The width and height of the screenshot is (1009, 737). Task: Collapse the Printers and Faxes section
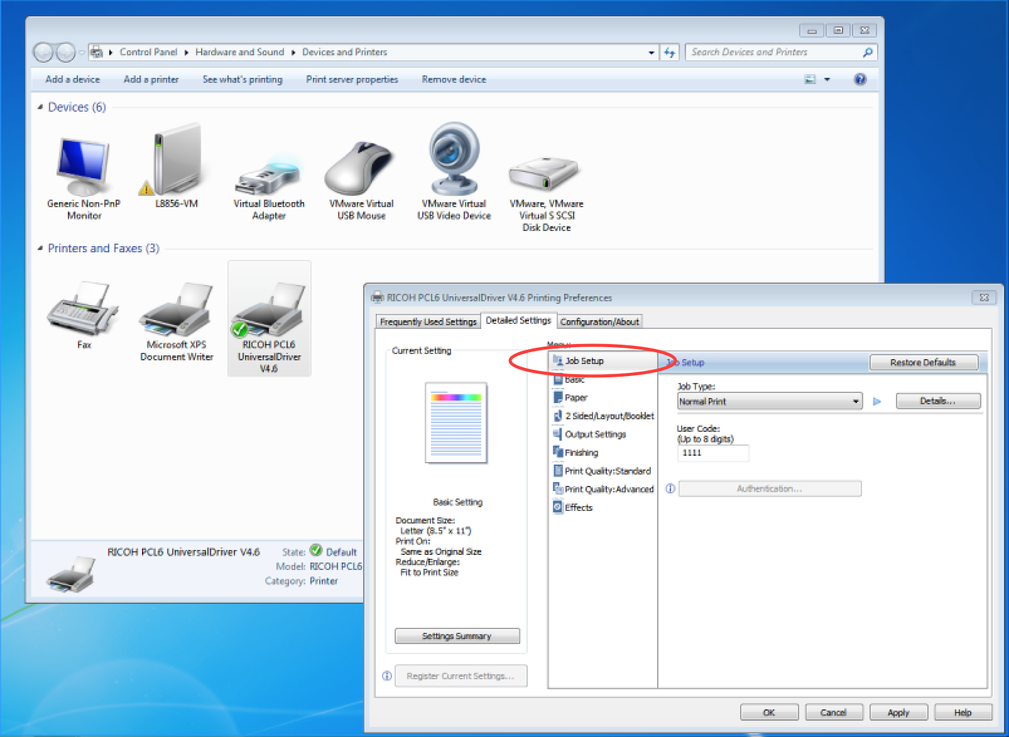click(40, 249)
